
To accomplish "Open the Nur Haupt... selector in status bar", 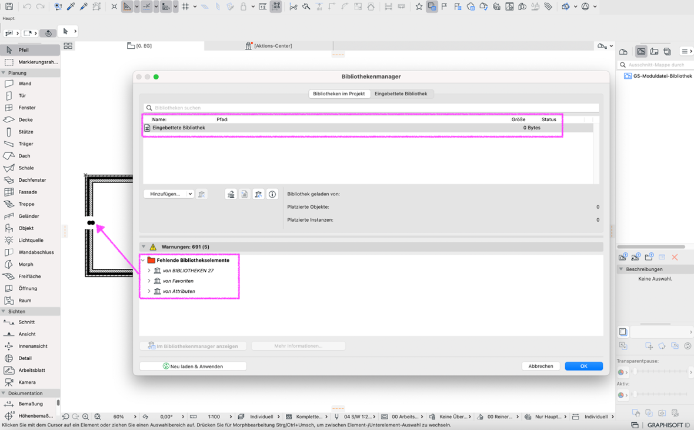I will point(548,416).
